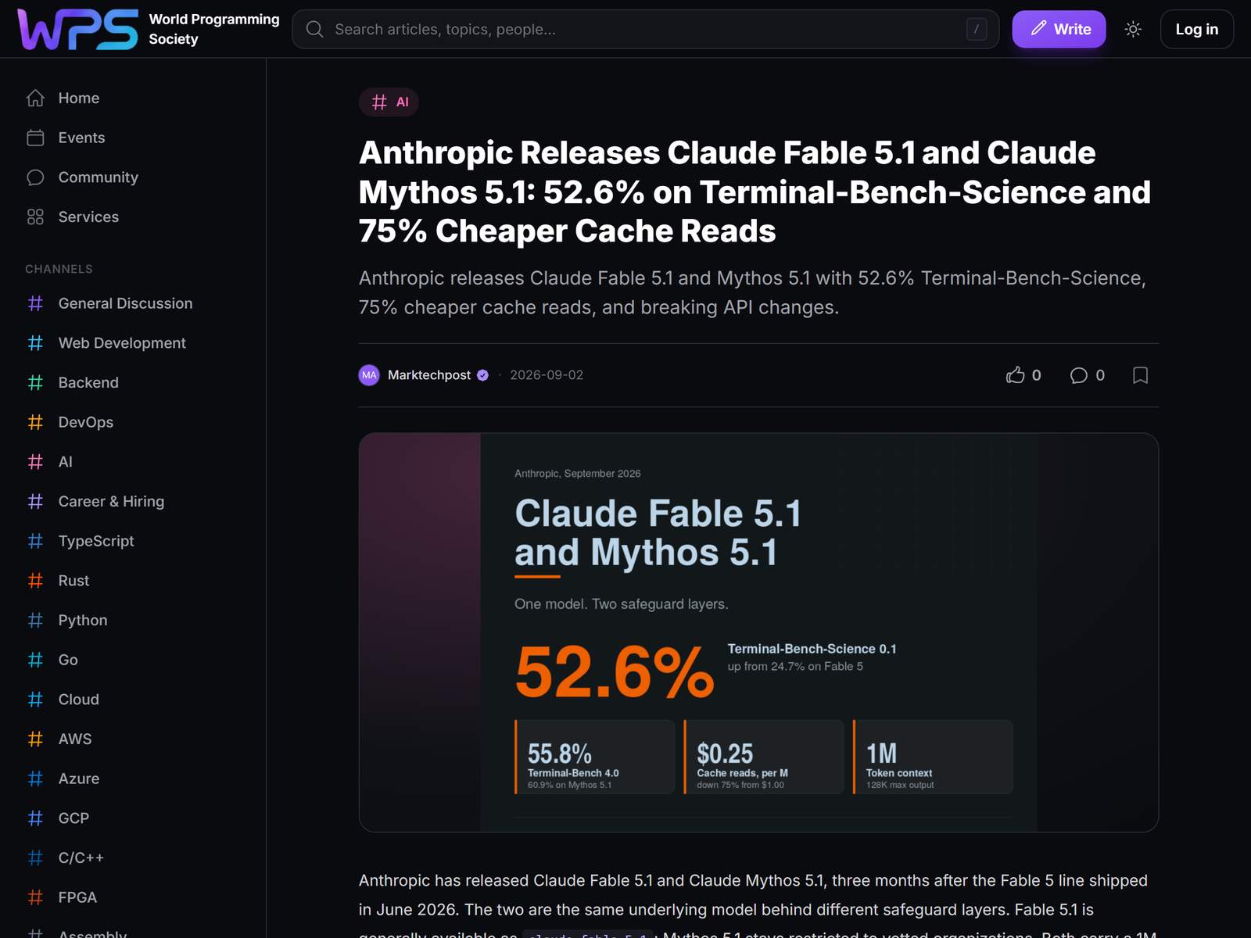The width and height of the screenshot is (1251, 938).
Task: Toggle the light/dark theme sun icon
Action: tap(1133, 30)
